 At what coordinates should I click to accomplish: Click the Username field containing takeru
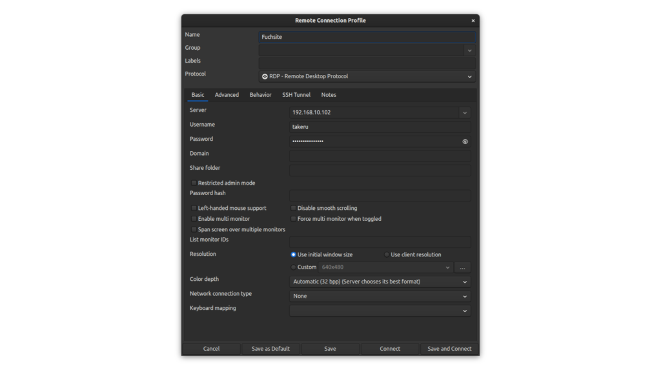tap(380, 127)
